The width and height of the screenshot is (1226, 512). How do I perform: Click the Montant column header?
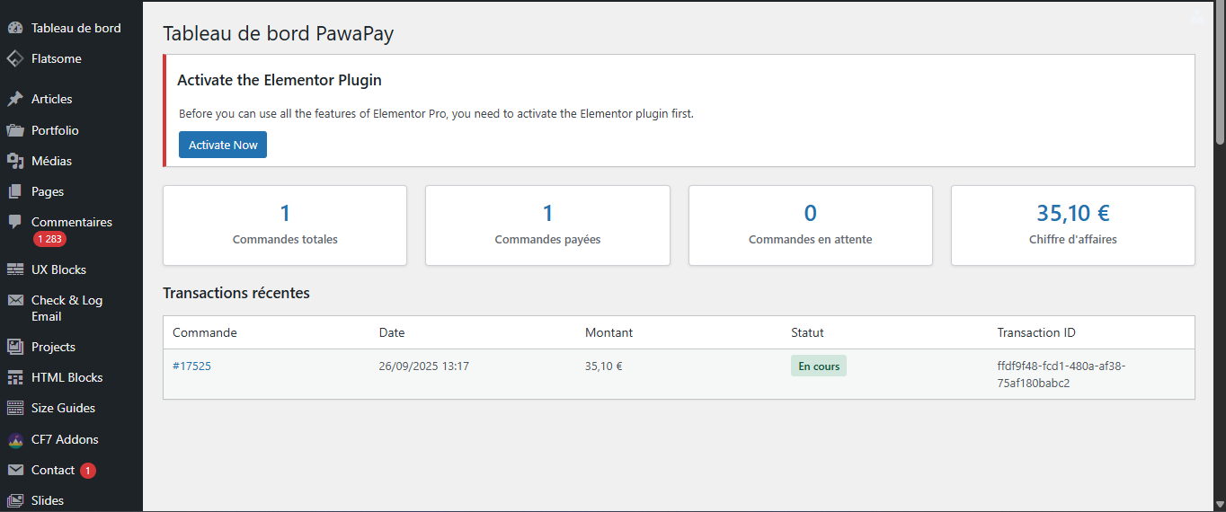[x=609, y=332]
